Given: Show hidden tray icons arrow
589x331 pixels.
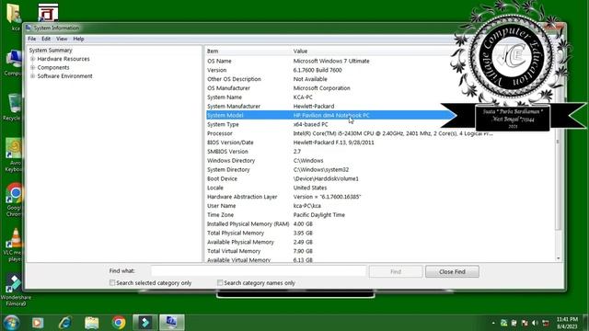Looking at the screenshot, I should pos(493,323).
